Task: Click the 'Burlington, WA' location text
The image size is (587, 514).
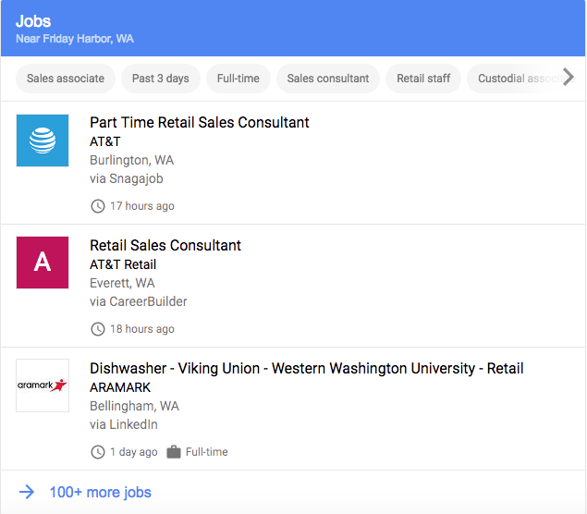Action: 132,160
